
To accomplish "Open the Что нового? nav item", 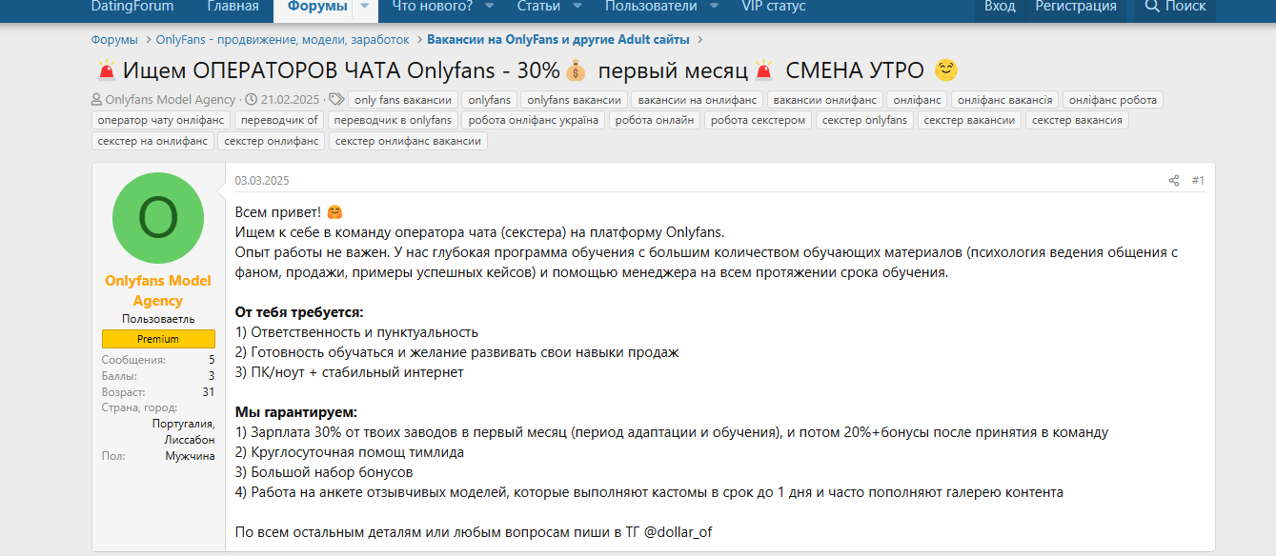I will [433, 7].
